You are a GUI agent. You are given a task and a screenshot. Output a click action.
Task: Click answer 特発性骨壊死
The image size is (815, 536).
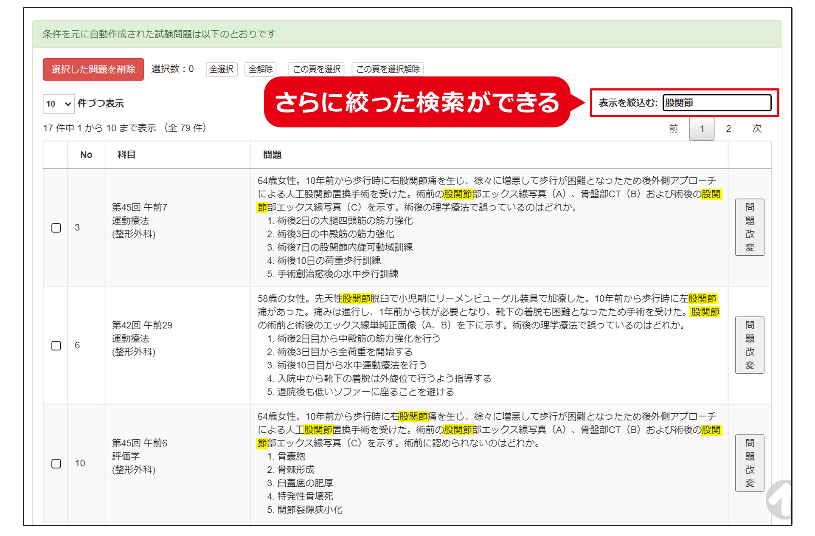[305, 497]
